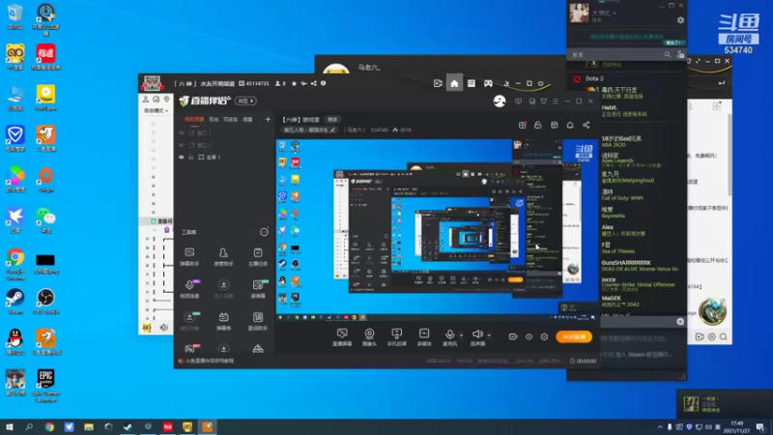Open the Windows Start menu
Screen dimensions: 773x435
[10, 427]
